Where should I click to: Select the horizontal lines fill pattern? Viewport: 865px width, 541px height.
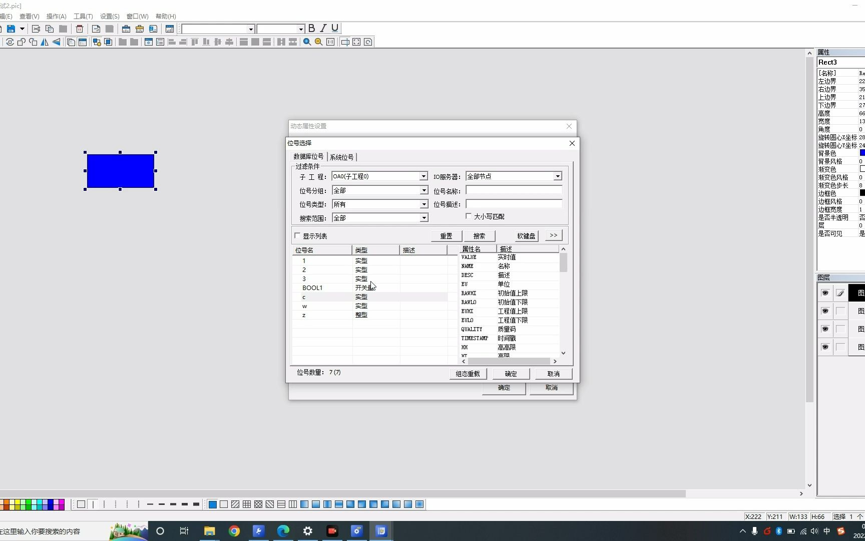[x=281, y=504]
